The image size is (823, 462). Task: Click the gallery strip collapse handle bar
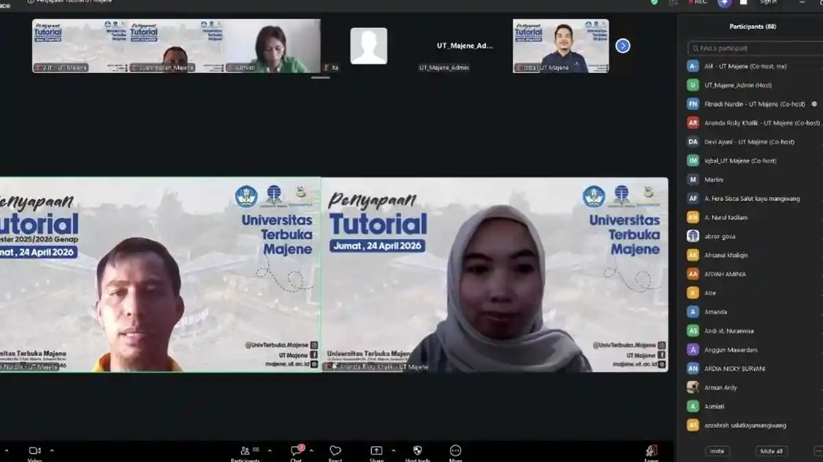(320, 77)
